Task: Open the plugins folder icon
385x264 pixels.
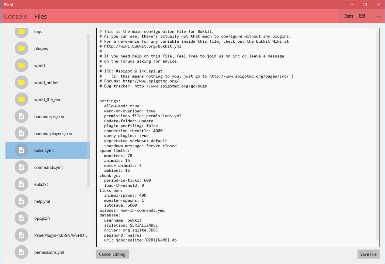Action: pos(22,49)
